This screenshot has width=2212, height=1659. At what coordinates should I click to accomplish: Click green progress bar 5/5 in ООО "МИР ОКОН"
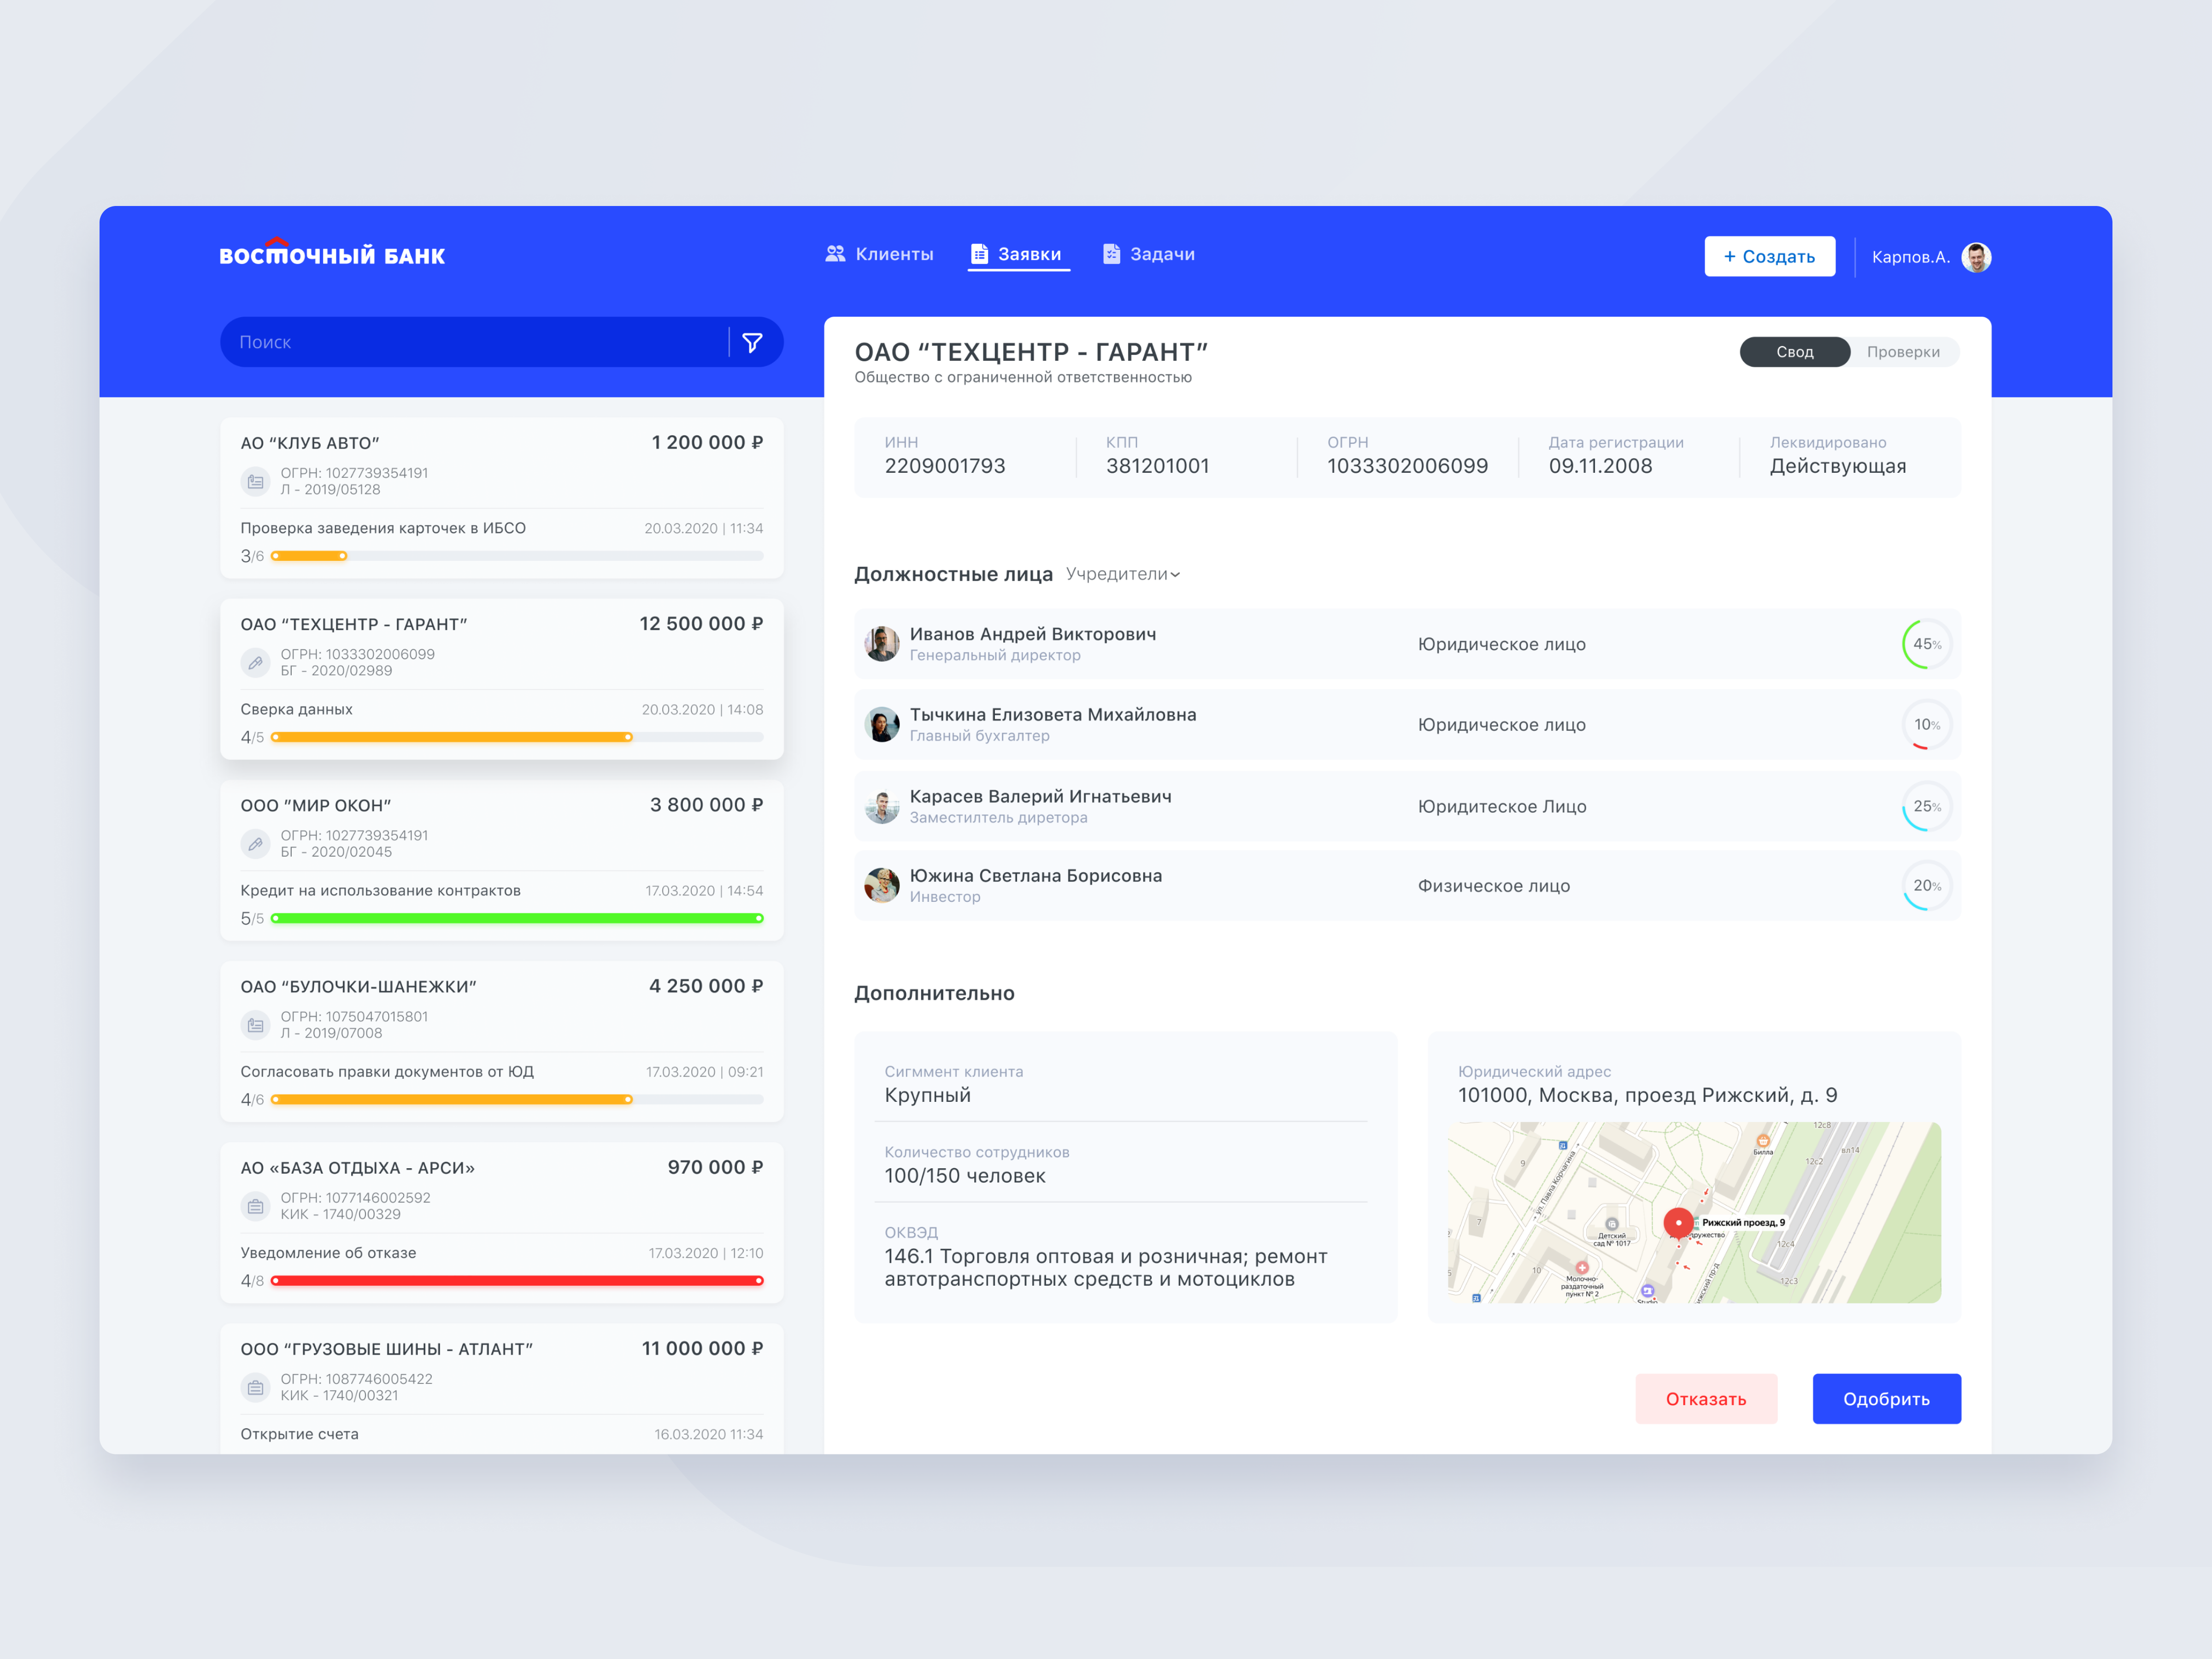pos(517,918)
